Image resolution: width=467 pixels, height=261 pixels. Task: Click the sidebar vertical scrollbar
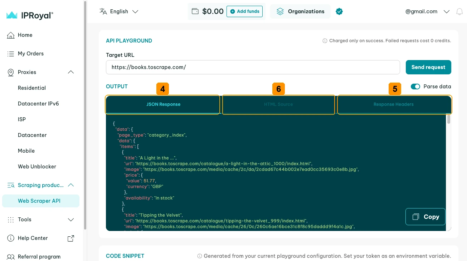(x=85, y=114)
